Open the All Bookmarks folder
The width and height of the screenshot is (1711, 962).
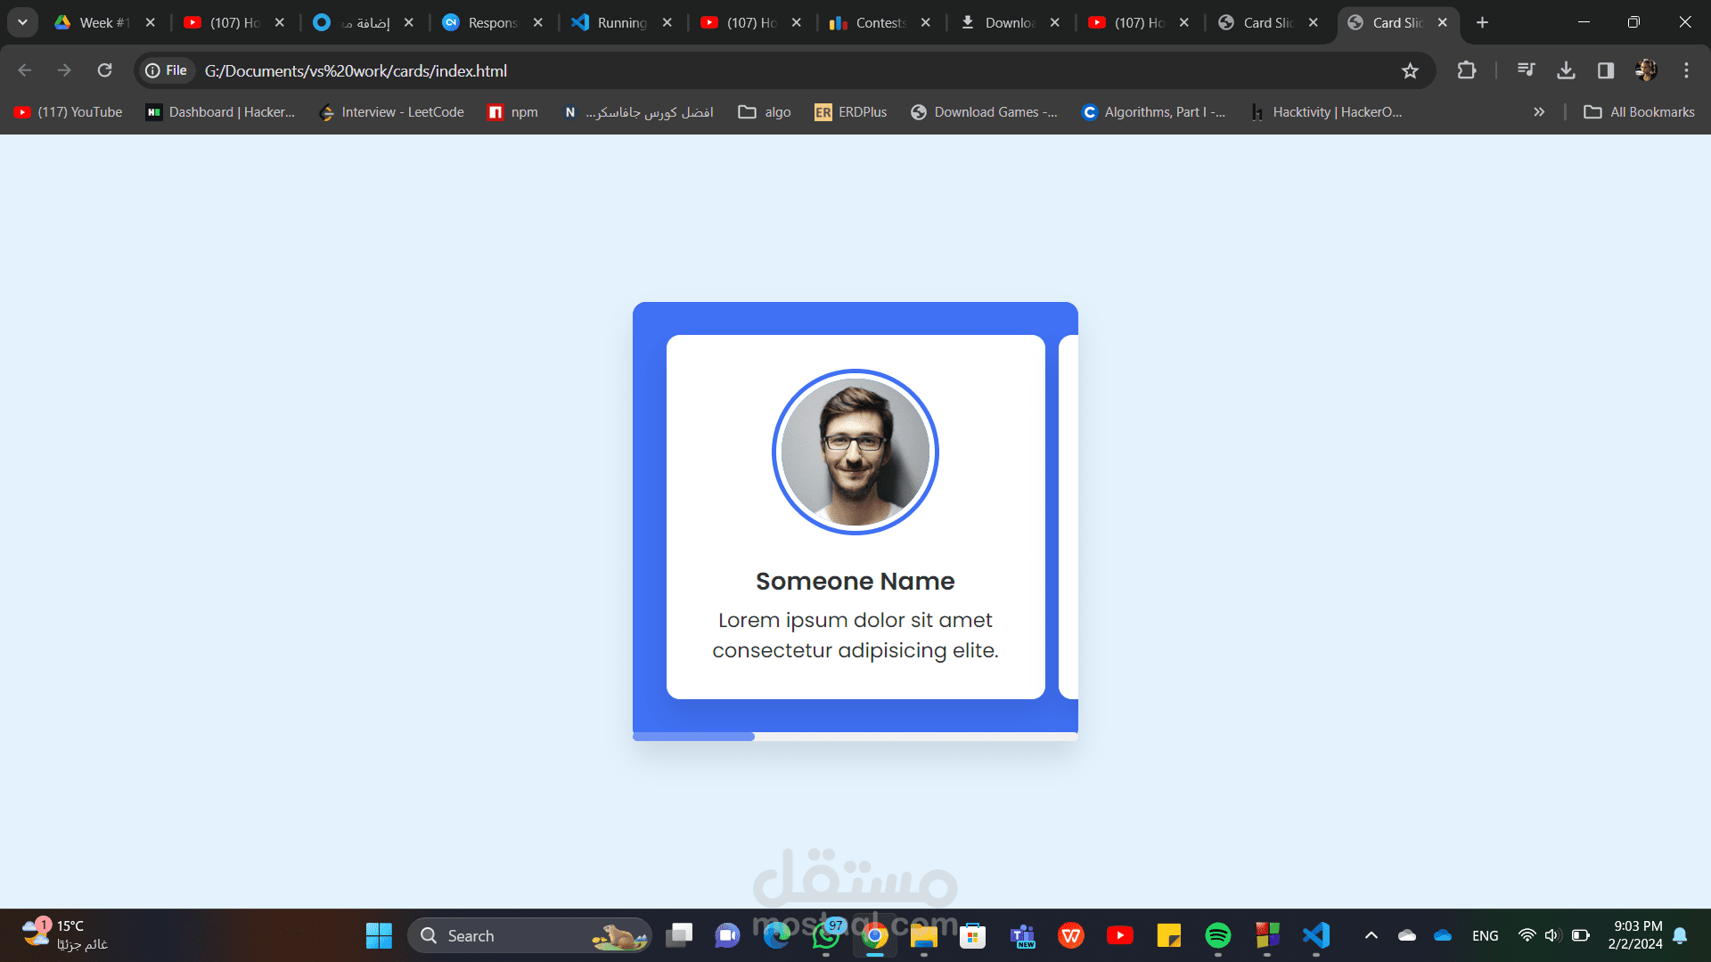click(x=1639, y=112)
